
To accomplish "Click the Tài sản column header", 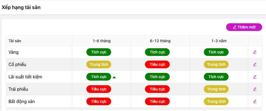I will (x=15, y=41).
